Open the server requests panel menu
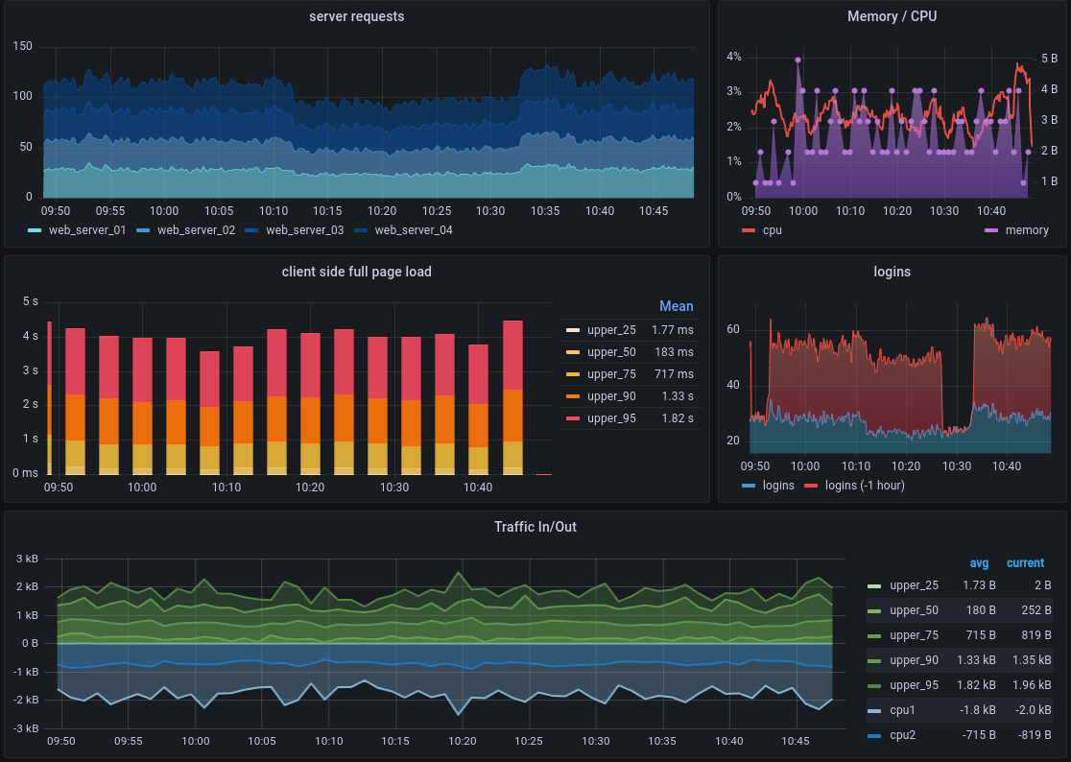Viewport: 1071px width, 762px height. pyautogui.click(x=355, y=16)
